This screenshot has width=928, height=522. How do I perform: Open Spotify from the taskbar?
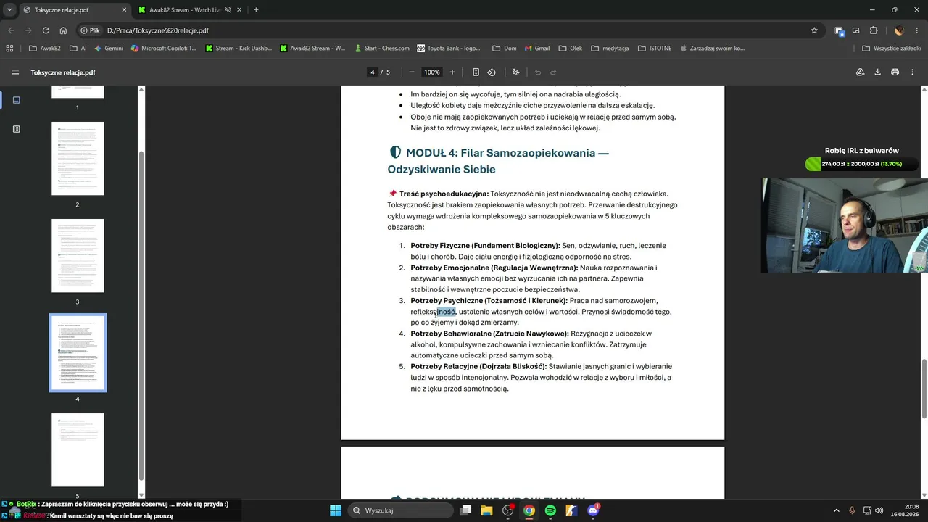pos(550,510)
